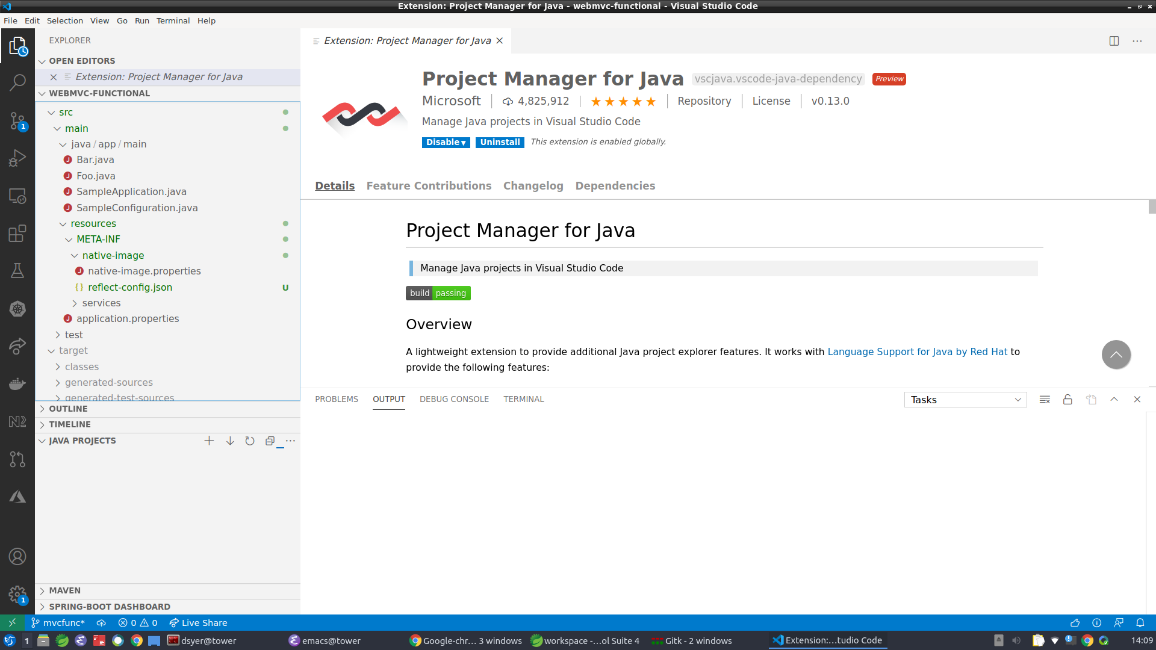Image resolution: width=1156 pixels, height=650 pixels.
Task: Switch to emacs@tower in taskbar
Action: pyautogui.click(x=325, y=641)
